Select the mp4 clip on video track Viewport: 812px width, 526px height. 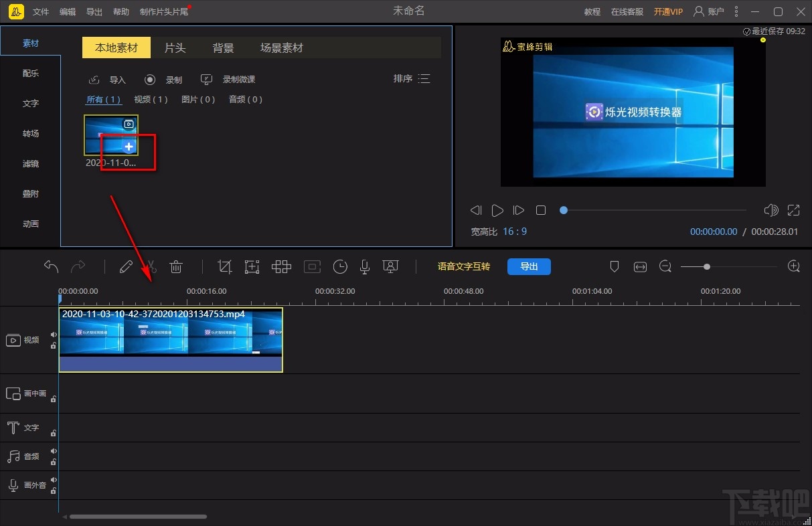[x=171, y=340]
